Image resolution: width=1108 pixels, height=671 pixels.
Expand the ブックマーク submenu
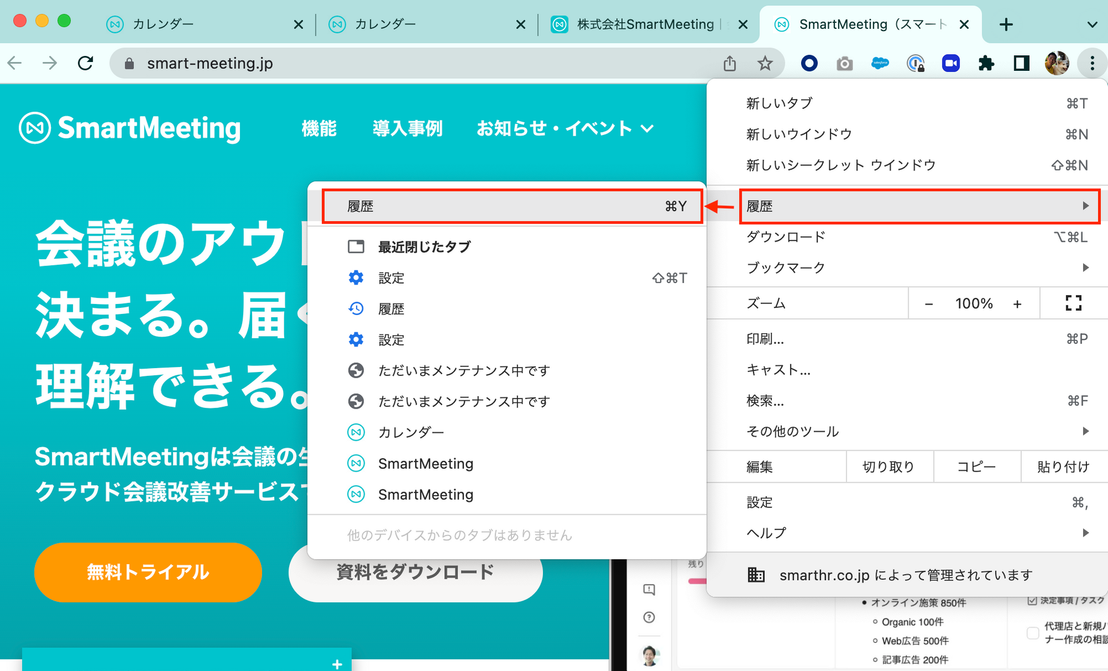coord(907,267)
